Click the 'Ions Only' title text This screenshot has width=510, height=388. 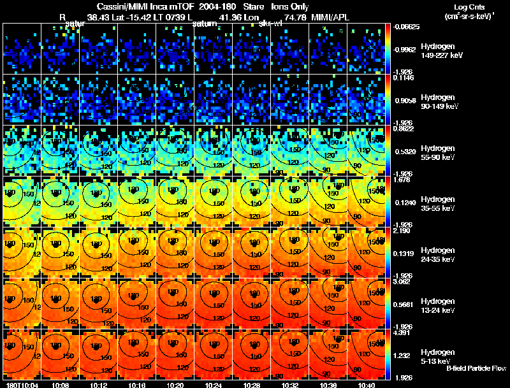click(x=290, y=7)
